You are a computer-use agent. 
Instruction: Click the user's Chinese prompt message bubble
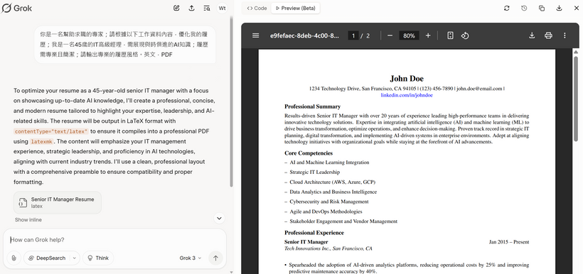125,45
